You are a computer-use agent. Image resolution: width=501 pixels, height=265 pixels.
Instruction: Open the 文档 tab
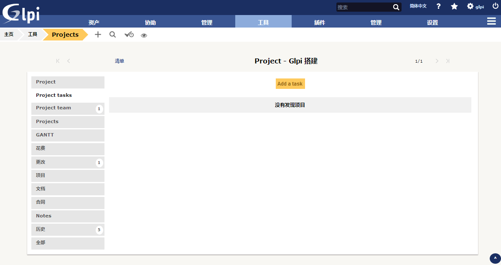pos(68,189)
